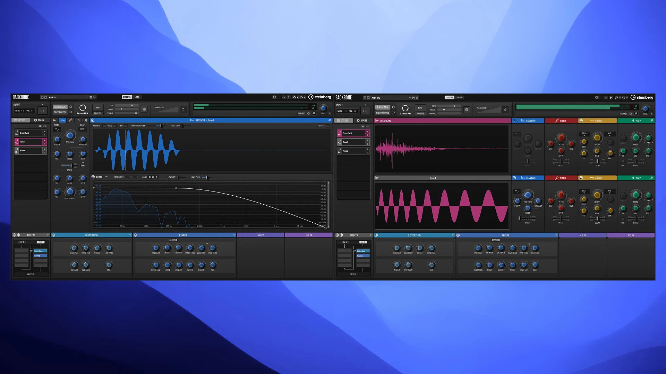Viewport: 666px width, 374px height.
Task: Open the Distortion effect type dropdown
Action: coord(130,235)
